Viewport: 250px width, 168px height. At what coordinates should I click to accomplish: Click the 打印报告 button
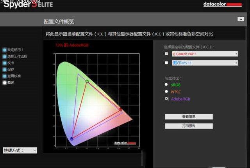(x=189, y=126)
